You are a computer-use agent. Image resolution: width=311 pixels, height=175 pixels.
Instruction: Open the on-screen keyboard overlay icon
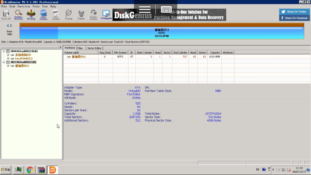166,9
